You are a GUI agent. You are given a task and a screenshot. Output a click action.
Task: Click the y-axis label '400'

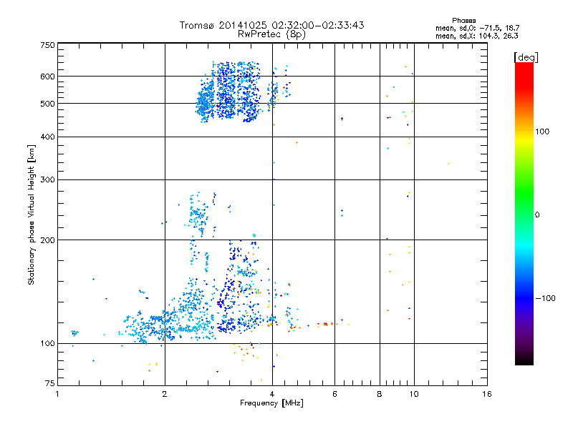(x=47, y=137)
